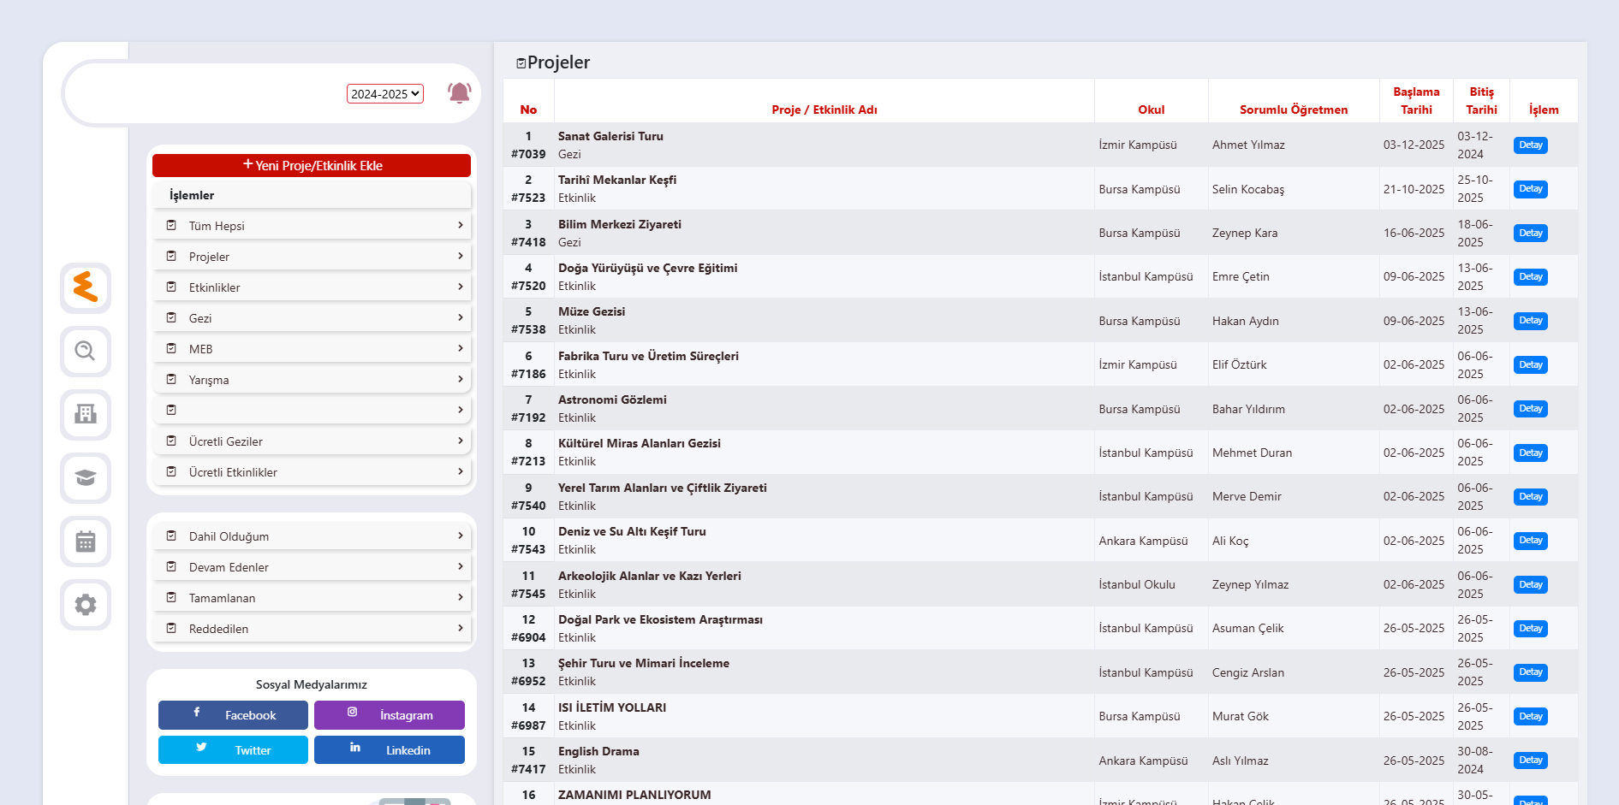Expand the Ücretli Etkinlikler chevron
This screenshot has height=805, width=1619.
point(461,471)
